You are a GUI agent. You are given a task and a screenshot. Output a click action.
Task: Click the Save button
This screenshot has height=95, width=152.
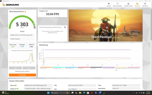29,68
